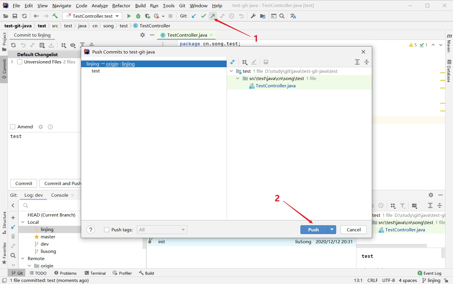Viewport: 453px width, 284px height.
Task: Open the Terminal tool window tab
Action: pyautogui.click(x=95, y=273)
